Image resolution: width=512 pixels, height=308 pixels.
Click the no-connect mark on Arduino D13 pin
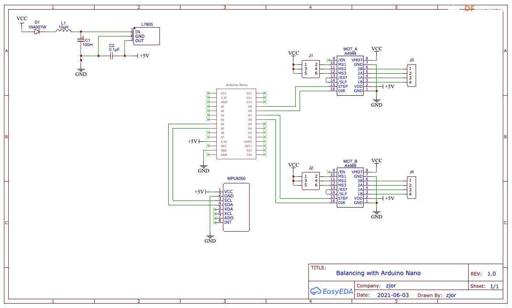point(208,93)
